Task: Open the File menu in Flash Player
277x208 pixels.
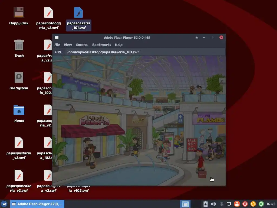Action: [x=57, y=45]
